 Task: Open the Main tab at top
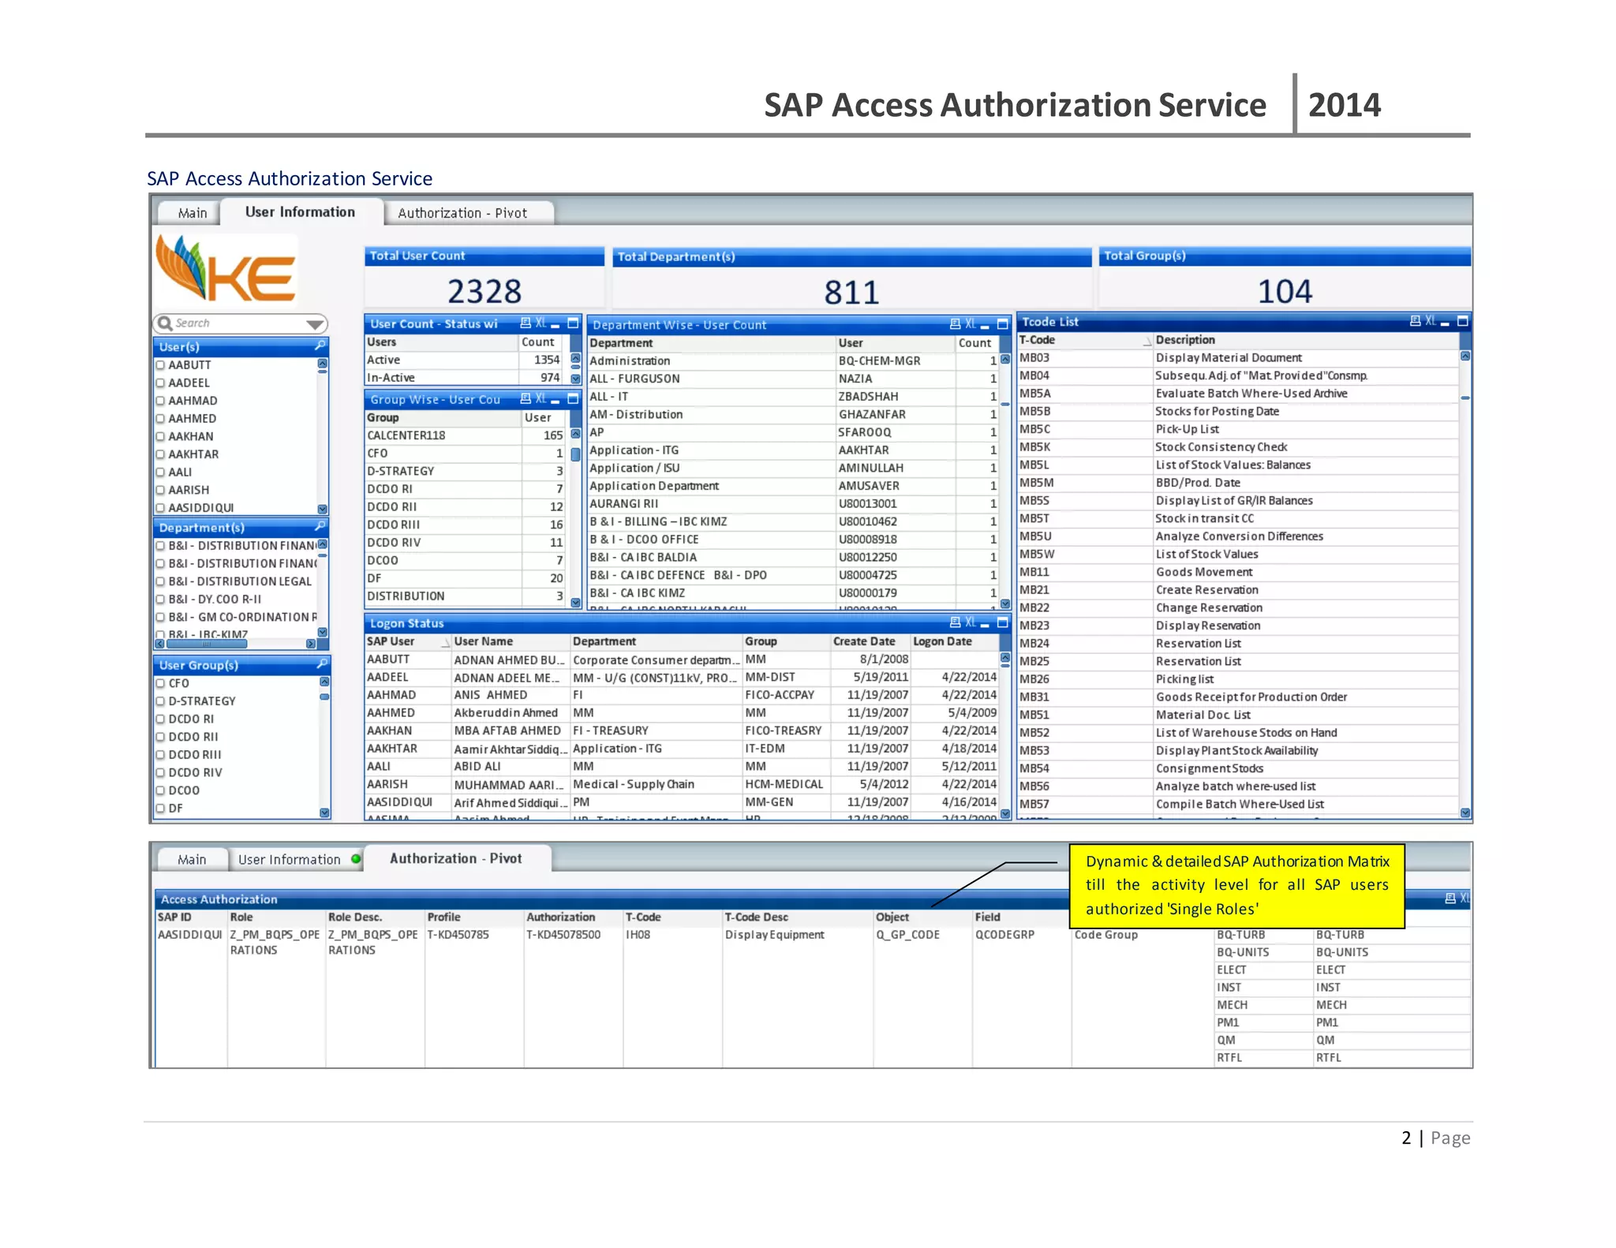(192, 213)
